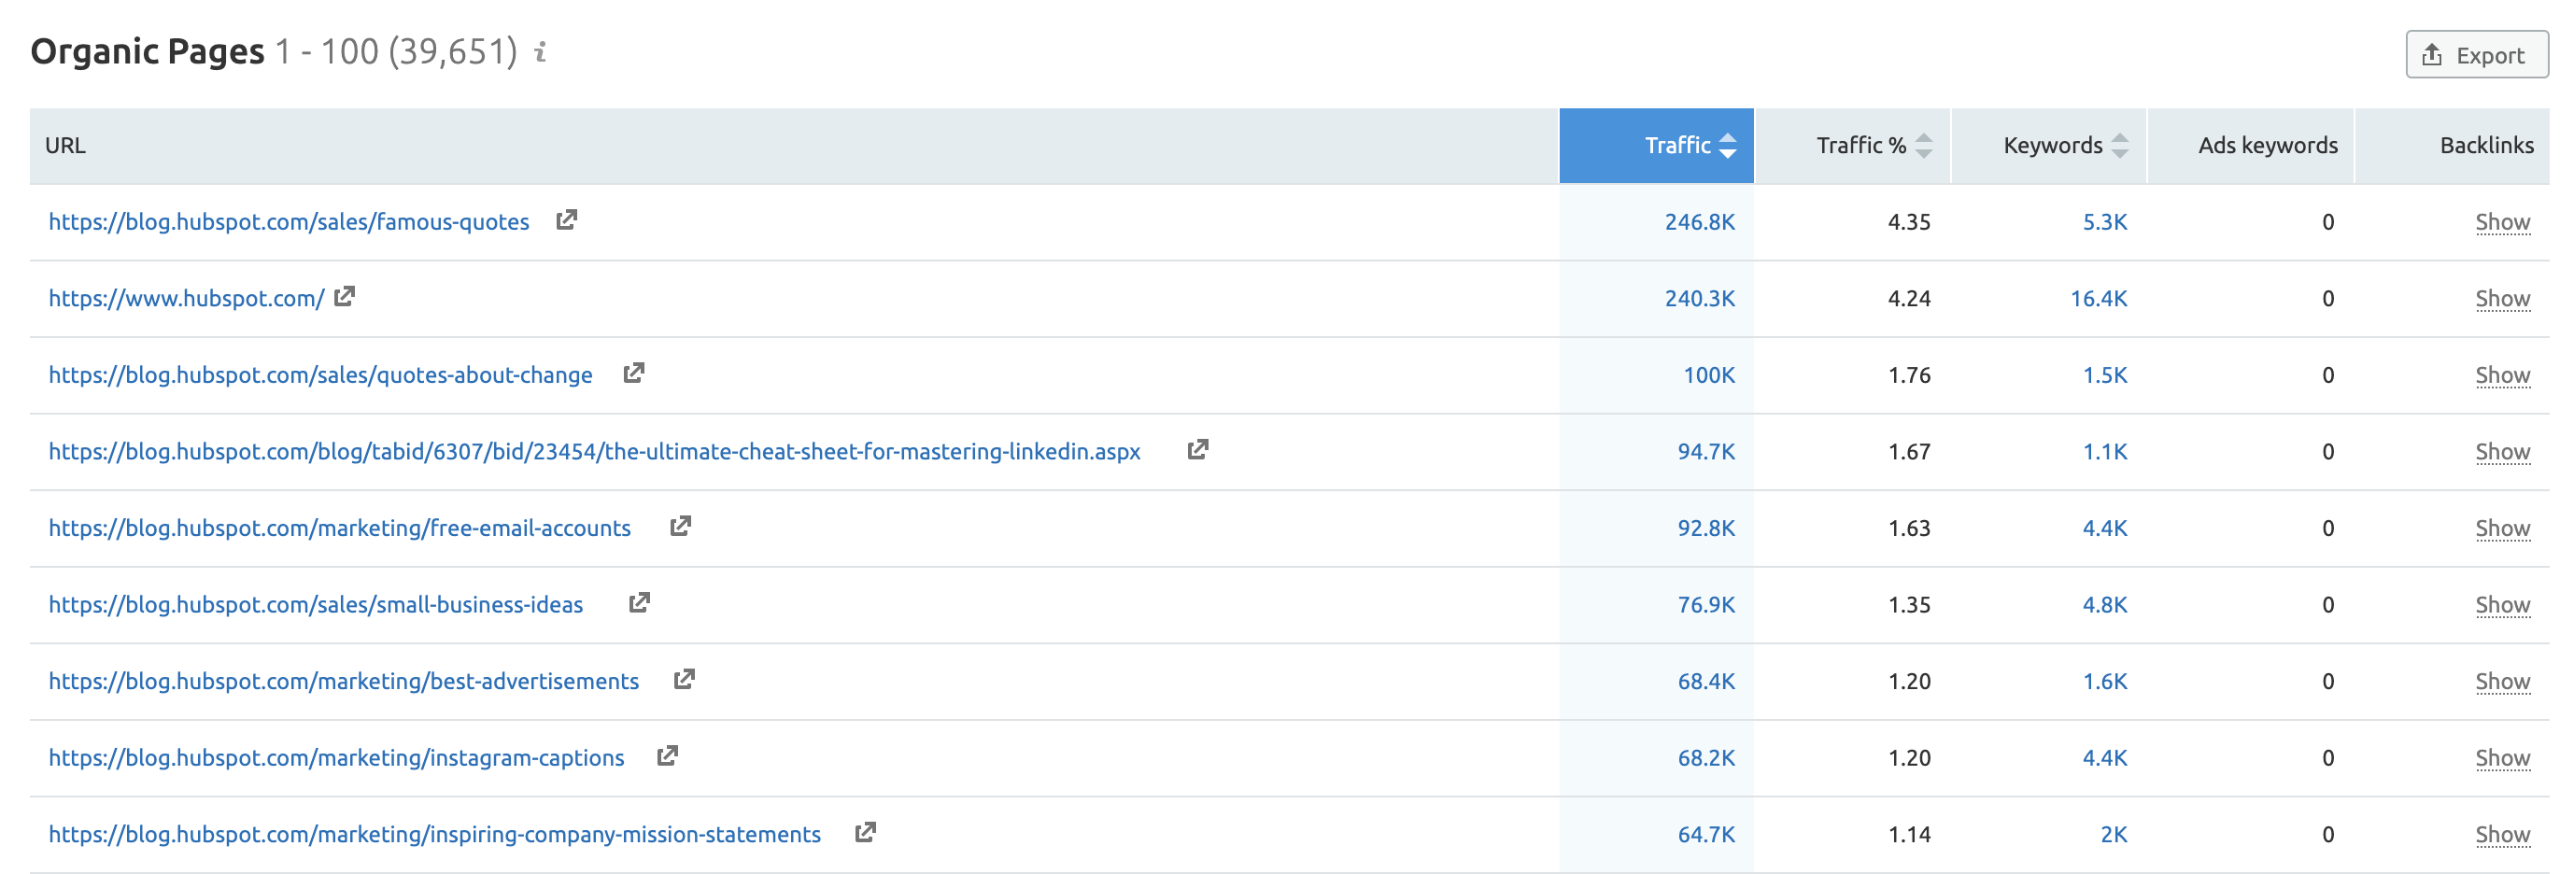Image resolution: width=2574 pixels, height=874 pixels.
Task: Click the info icon beside Organic Pages title
Action: 541,52
